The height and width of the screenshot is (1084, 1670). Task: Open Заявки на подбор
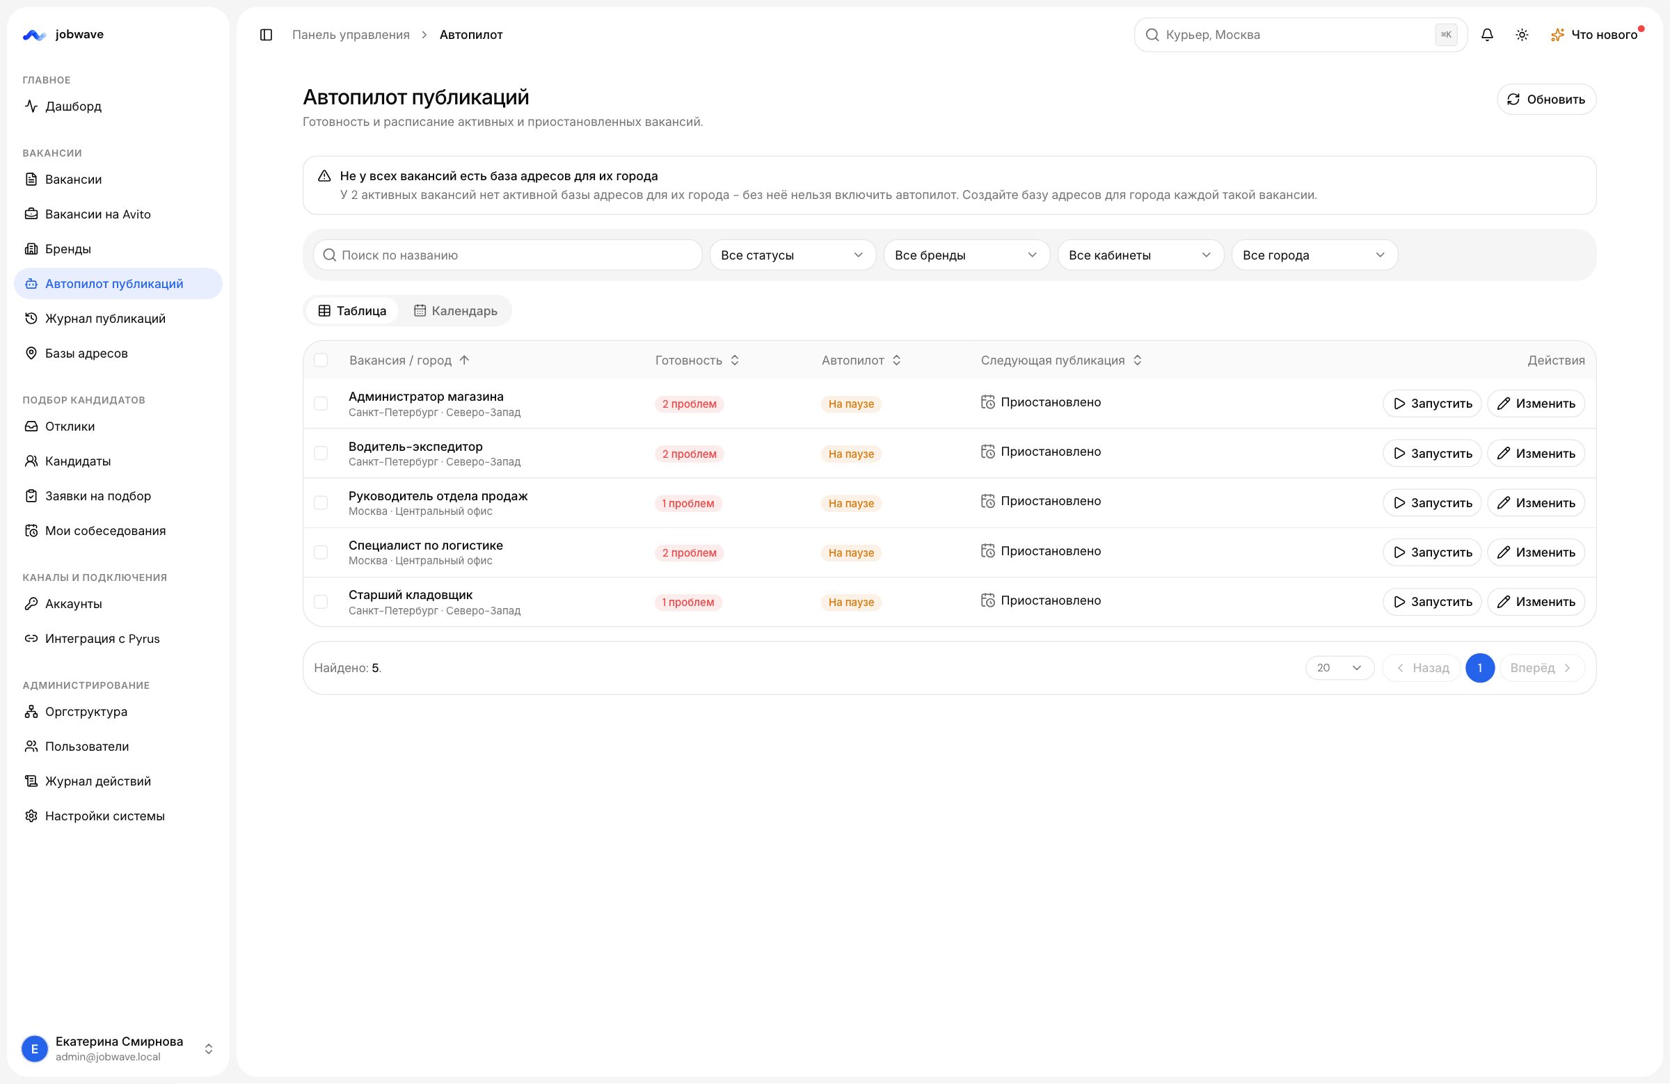point(118,495)
